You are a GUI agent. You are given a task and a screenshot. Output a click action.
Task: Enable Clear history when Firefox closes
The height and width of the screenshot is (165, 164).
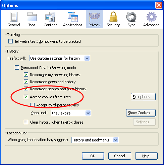(26, 122)
